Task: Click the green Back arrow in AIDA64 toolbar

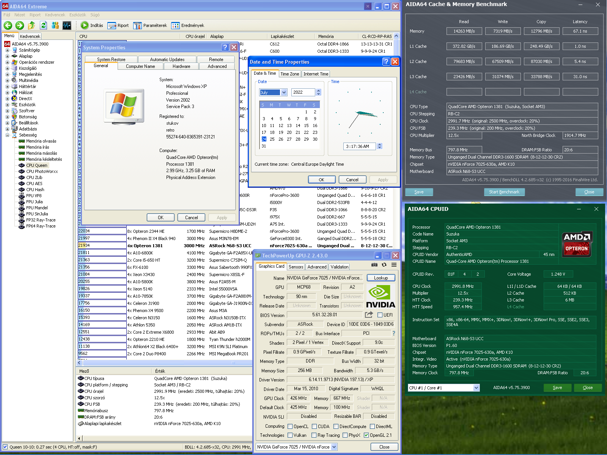Action: coord(8,25)
